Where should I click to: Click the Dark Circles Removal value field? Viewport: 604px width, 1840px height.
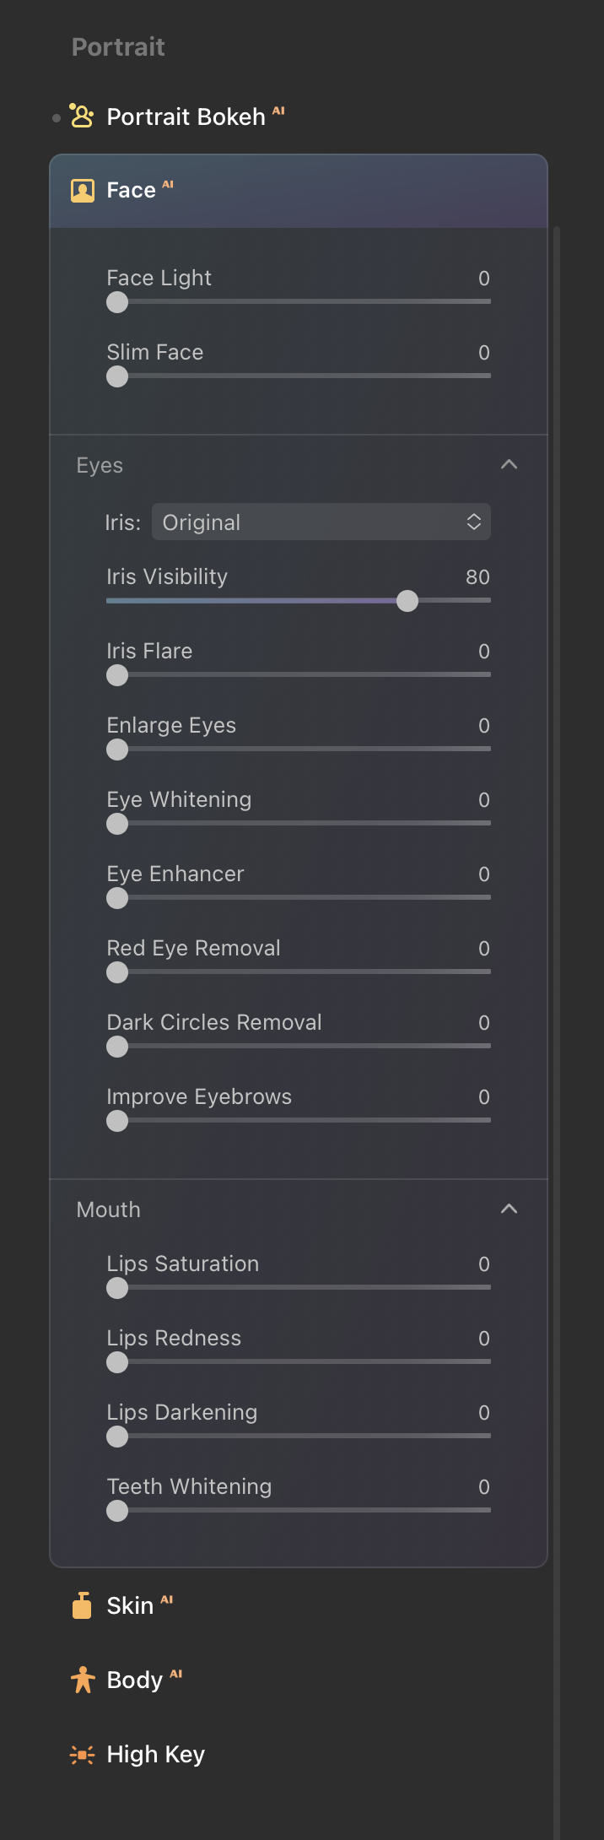pos(483,1023)
